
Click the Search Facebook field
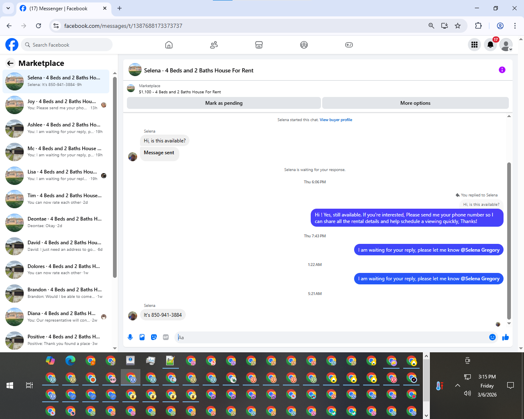(66, 45)
